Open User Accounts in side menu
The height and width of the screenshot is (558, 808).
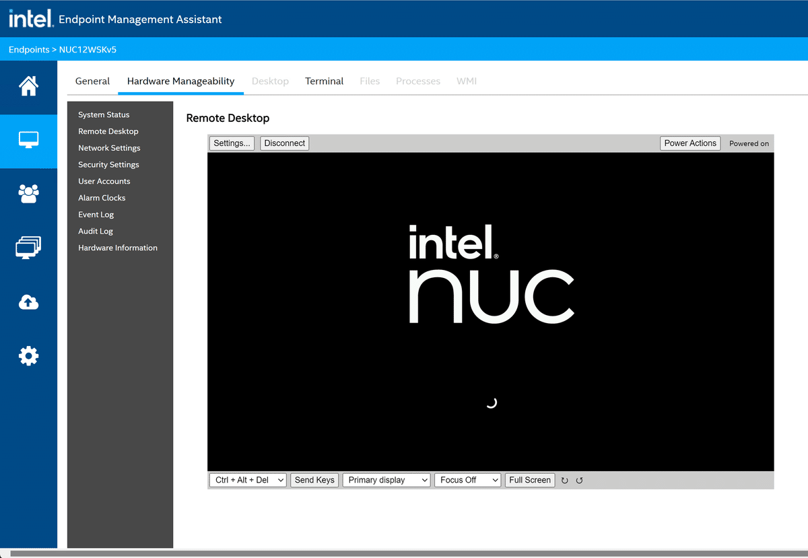(x=104, y=181)
